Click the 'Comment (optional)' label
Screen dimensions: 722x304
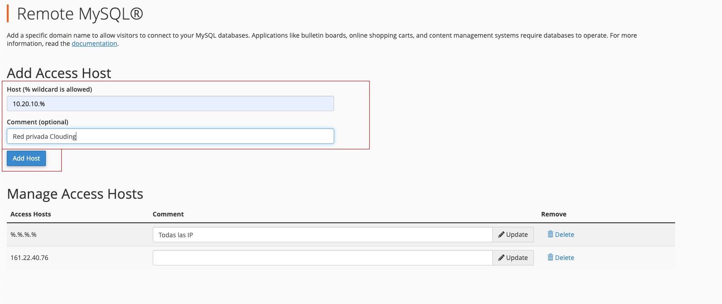tap(38, 122)
